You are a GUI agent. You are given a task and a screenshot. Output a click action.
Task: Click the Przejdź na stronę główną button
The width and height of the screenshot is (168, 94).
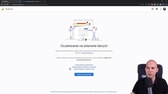84,74
